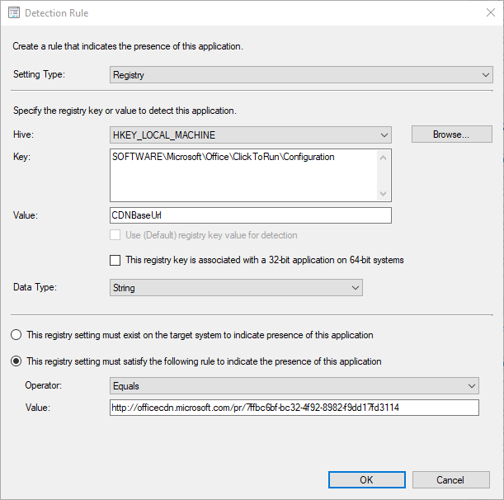Click the 'Data Type:' label
Image resolution: width=504 pixels, height=500 pixels.
pyautogui.click(x=35, y=287)
